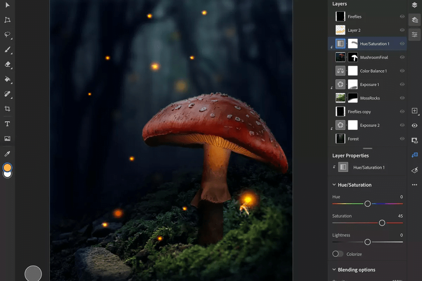
Task: Select the Lasso selection tool
Action: [7, 35]
